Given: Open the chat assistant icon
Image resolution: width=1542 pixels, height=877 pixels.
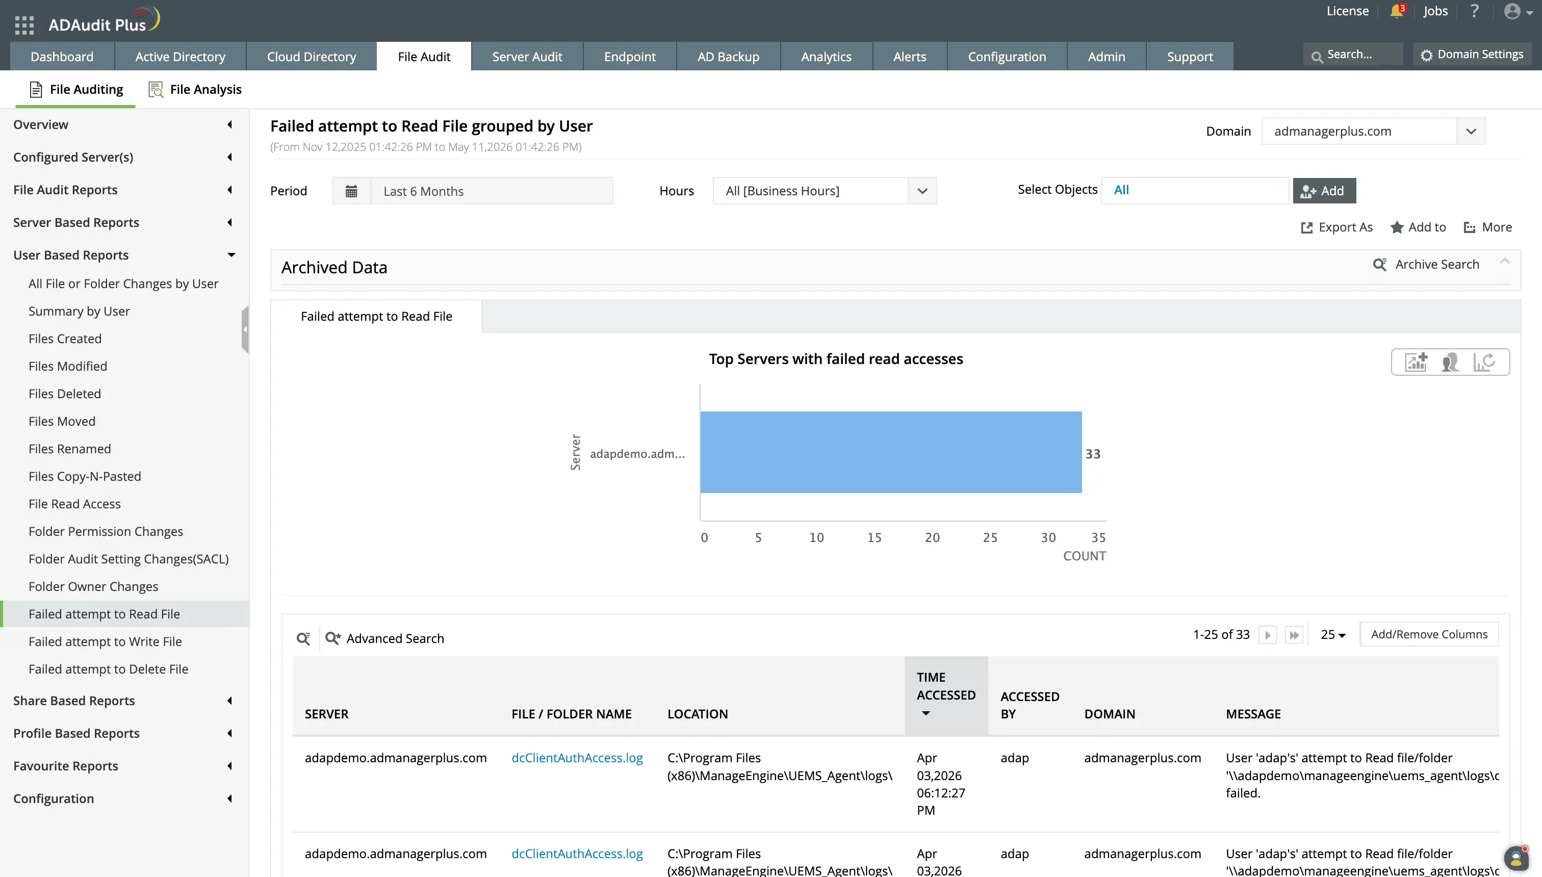Looking at the screenshot, I should 1516,858.
